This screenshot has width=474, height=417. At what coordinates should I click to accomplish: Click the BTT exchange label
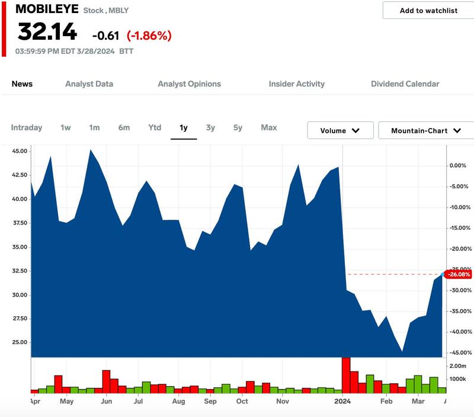pyautogui.click(x=126, y=51)
